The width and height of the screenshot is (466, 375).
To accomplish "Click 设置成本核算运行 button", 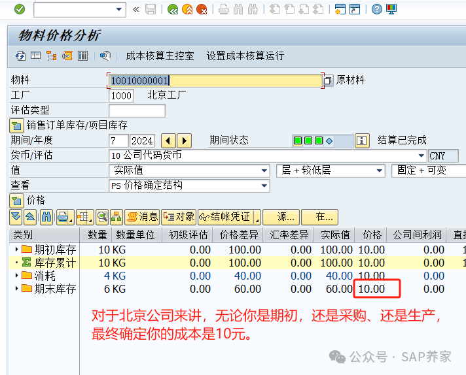I will (245, 56).
